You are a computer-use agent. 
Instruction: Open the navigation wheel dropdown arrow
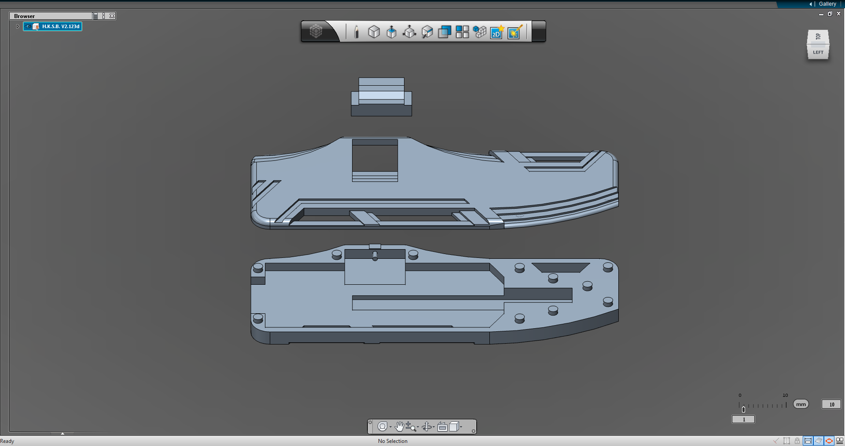tap(390, 427)
